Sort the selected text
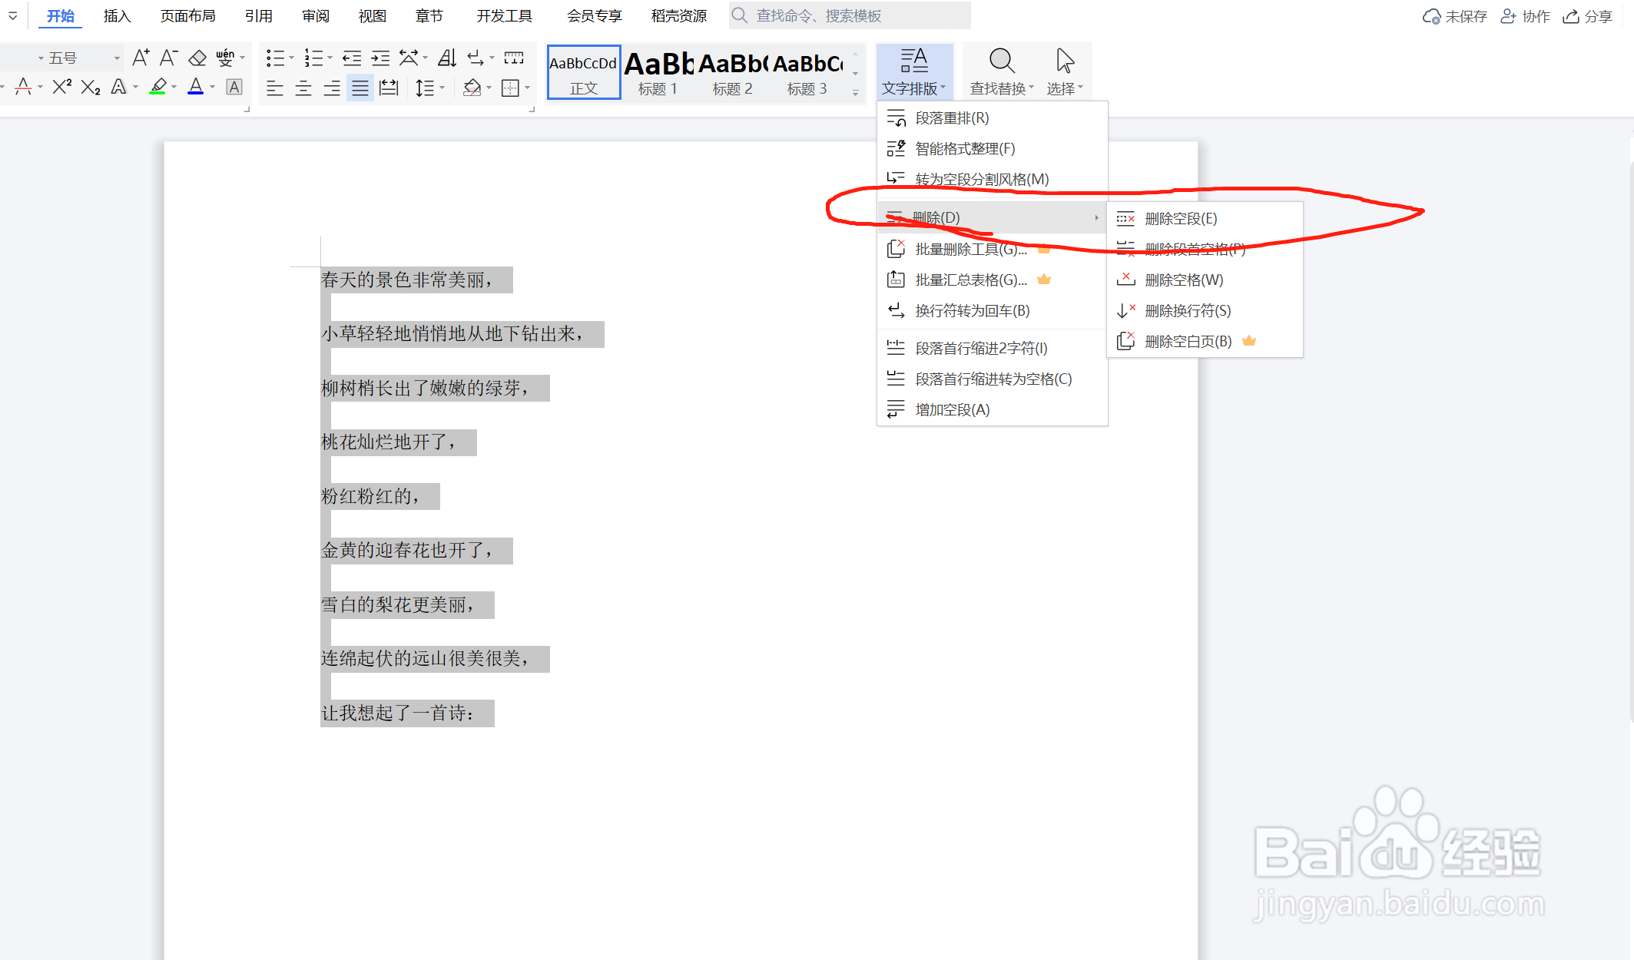The height and width of the screenshot is (960, 1634). click(x=447, y=58)
